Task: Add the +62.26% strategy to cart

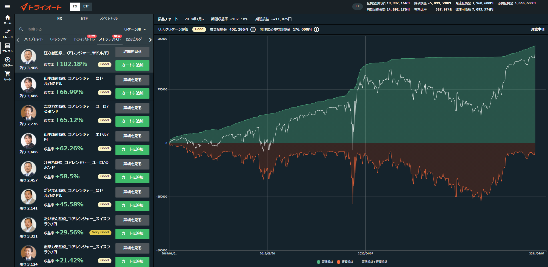Action: click(132, 150)
